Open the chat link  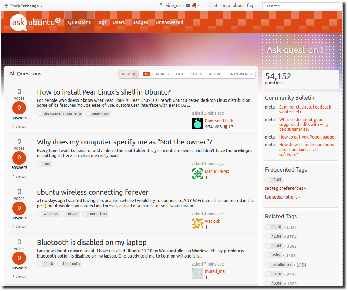pyautogui.click(x=213, y=6)
